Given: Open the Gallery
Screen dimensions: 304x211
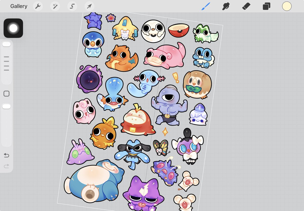Looking at the screenshot, I should pyautogui.click(x=19, y=6).
